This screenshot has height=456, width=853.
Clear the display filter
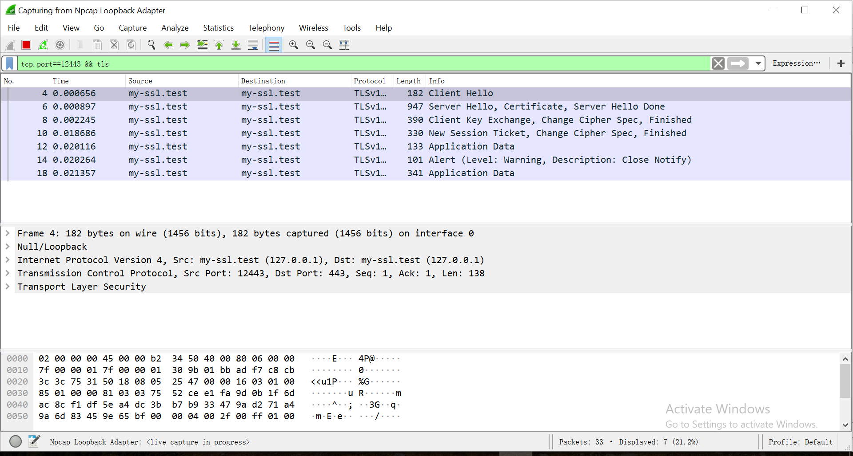[718, 63]
